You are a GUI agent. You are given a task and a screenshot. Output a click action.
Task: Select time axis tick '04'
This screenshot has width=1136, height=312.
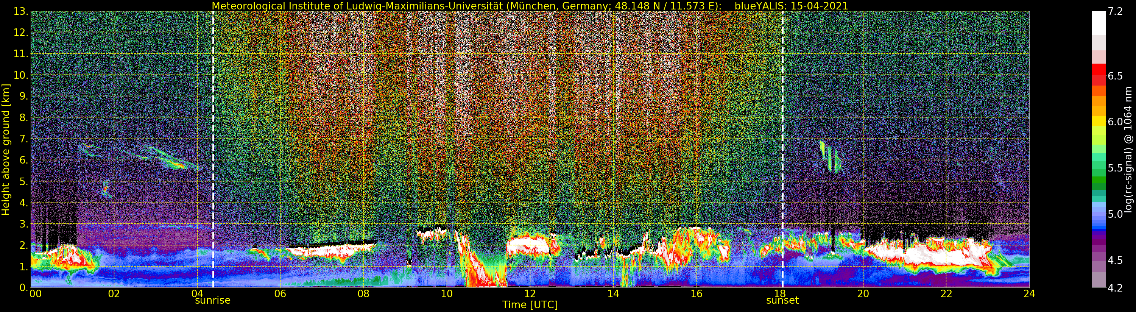coord(197,293)
